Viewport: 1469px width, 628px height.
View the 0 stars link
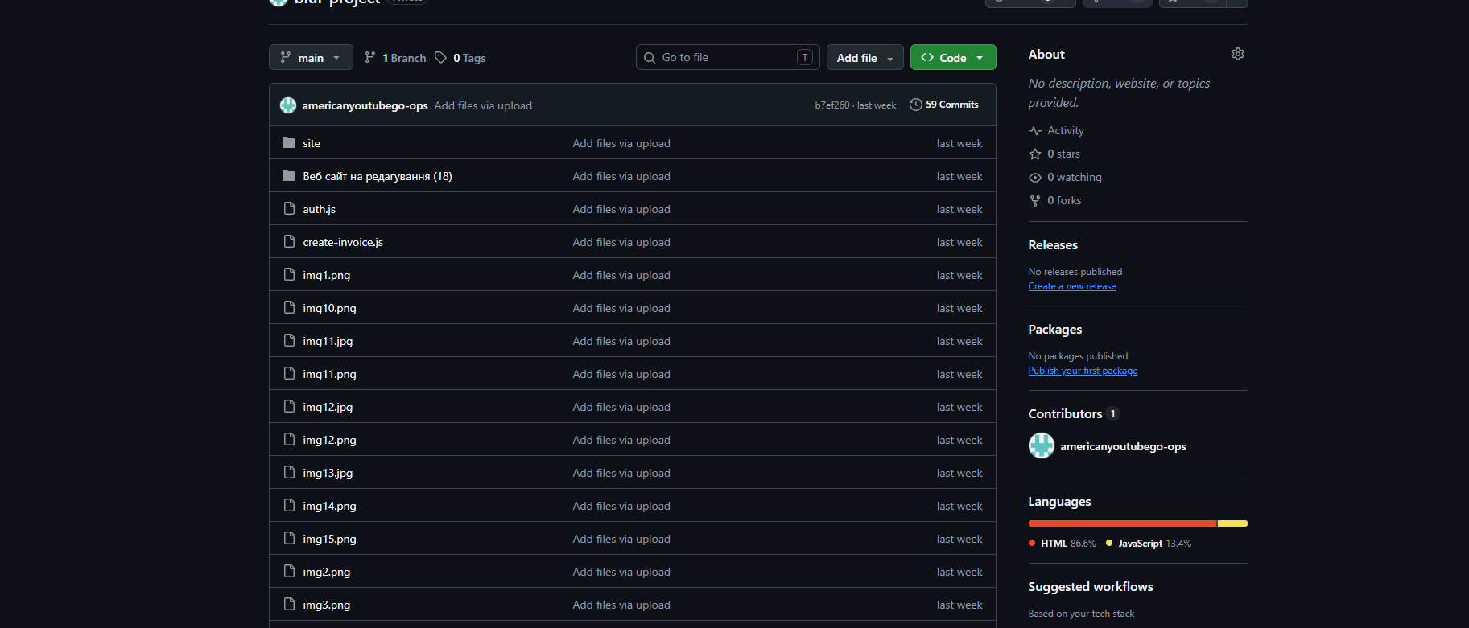coord(1054,154)
